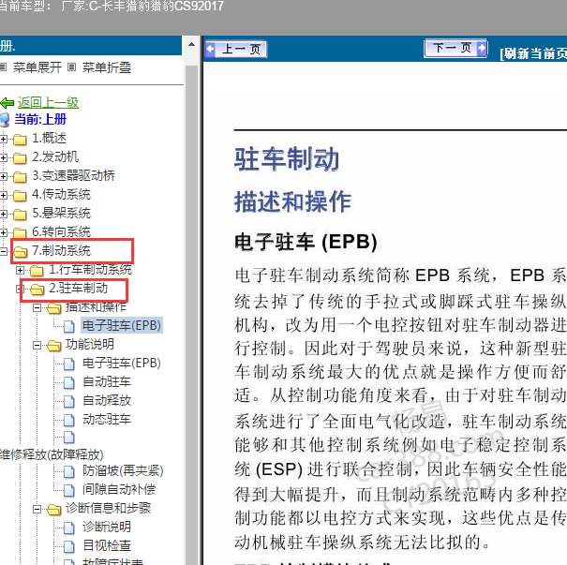This screenshot has height=565, width=567.
Task: Expand the 3.变速器驱动桥 tree node
Action: (3, 176)
